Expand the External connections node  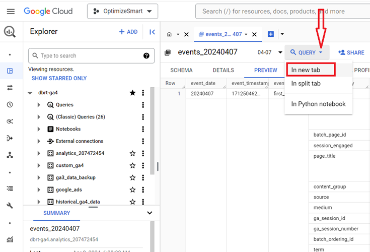pyautogui.click(x=39, y=141)
